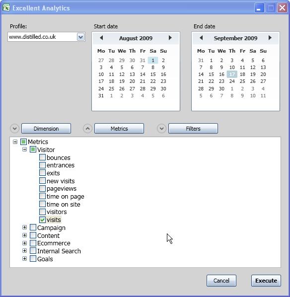This screenshot has height=297, width=290.
Task: Check the time on site checkbox
Action: tap(42, 204)
